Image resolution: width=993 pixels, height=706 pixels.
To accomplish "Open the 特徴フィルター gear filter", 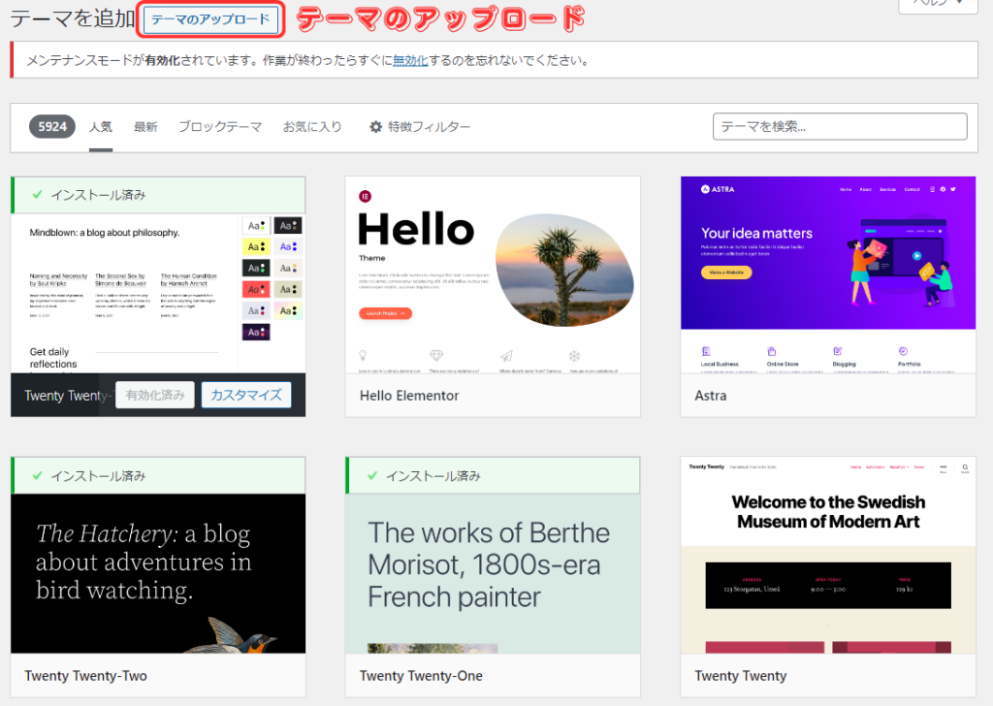I will click(420, 127).
